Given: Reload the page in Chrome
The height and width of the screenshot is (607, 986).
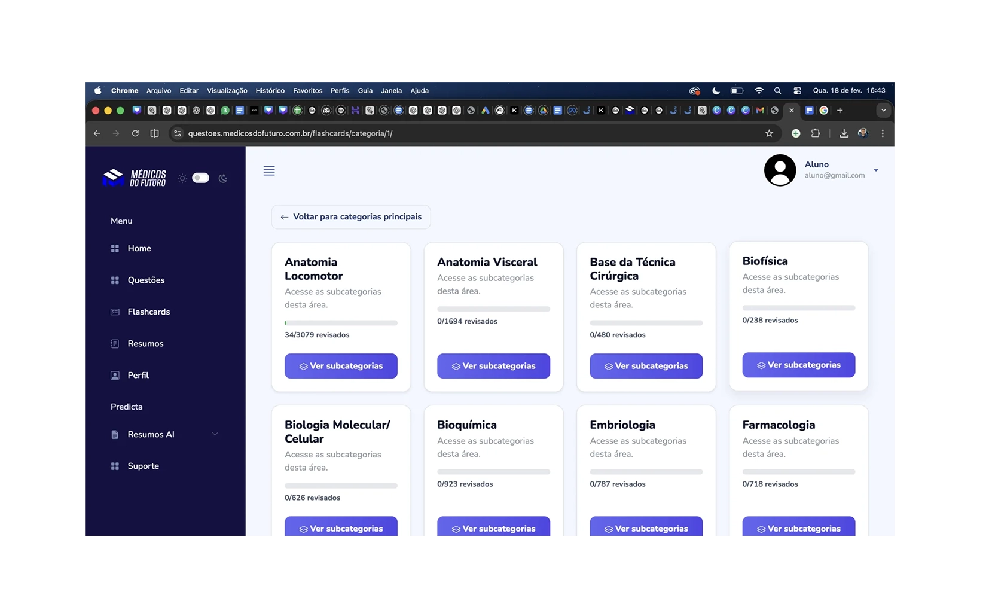Looking at the screenshot, I should [135, 133].
